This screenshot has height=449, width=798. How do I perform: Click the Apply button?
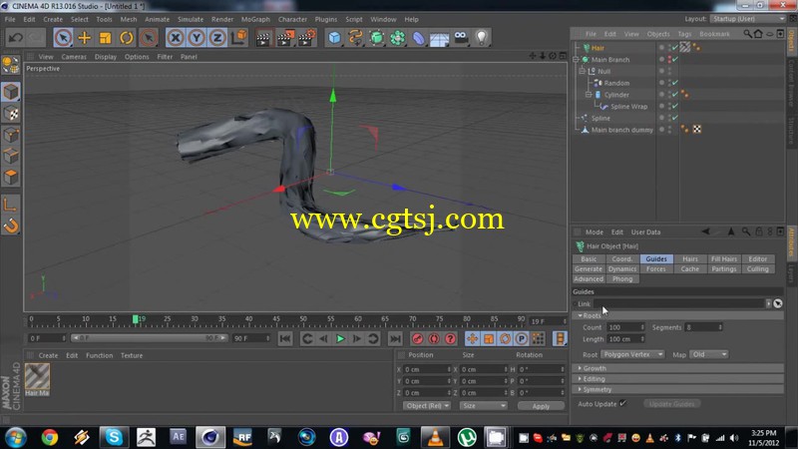[x=541, y=406]
